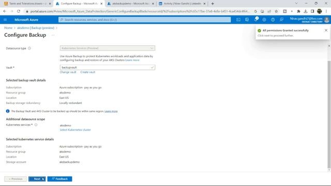Go back with the browser back arrow
Viewport: 331px width, 186px height.
click(x=5, y=11)
